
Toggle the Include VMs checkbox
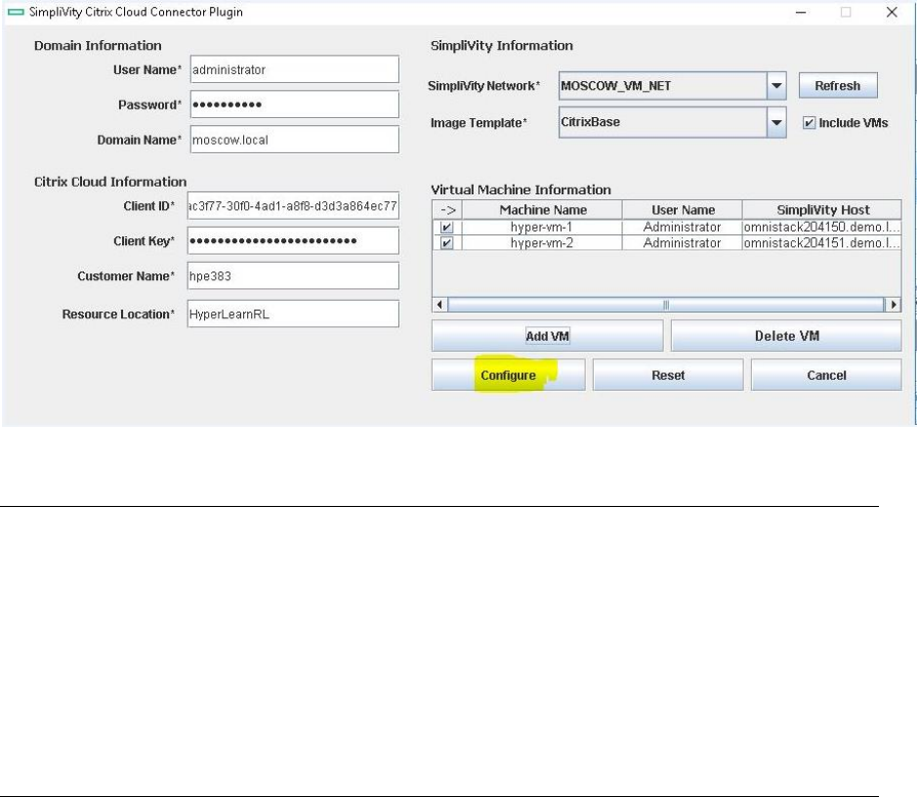[x=809, y=123]
